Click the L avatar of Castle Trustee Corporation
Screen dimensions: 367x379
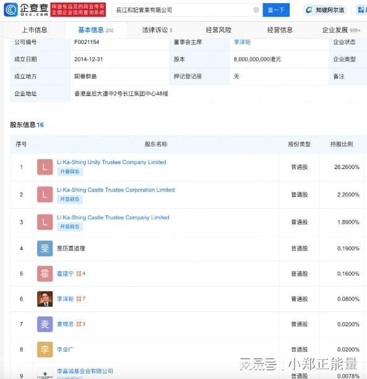tap(45, 194)
